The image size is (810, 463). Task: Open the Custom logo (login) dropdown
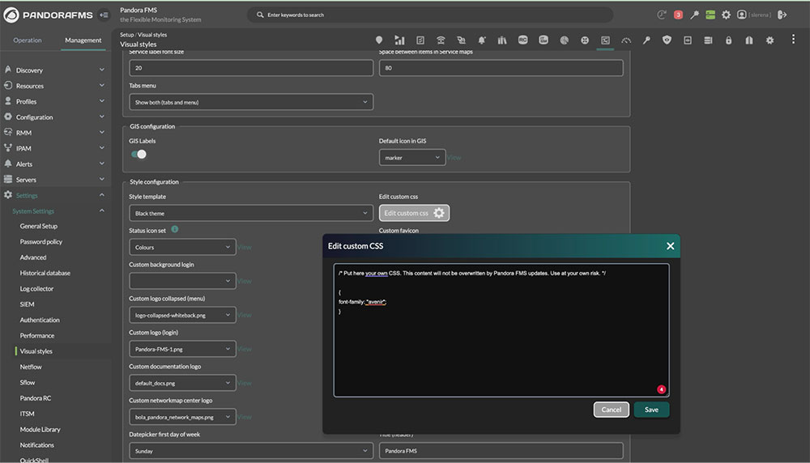click(182, 349)
